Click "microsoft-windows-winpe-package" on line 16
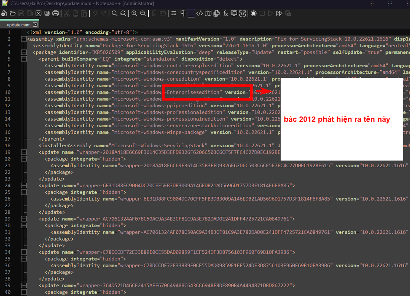Image resolution: width=410 pixels, height=296 pixels. tap(159, 132)
